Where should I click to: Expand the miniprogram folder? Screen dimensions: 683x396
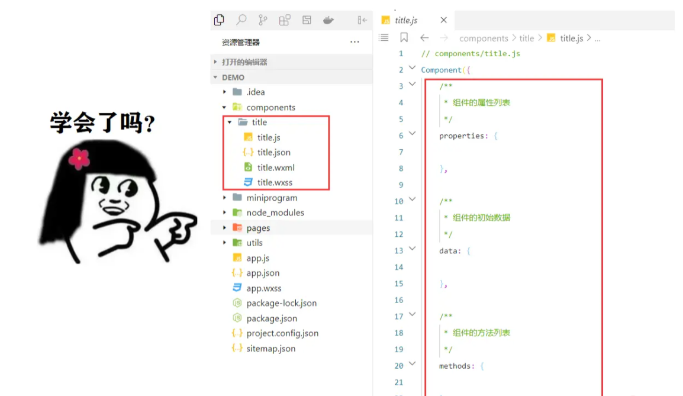[x=224, y=198]
